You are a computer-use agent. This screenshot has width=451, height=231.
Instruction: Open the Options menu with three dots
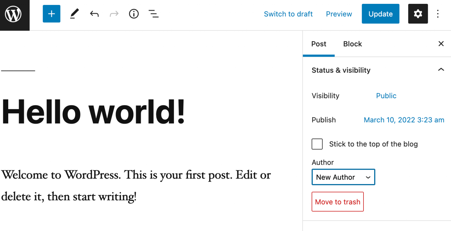pyautogui.click(x=438, y=14)
